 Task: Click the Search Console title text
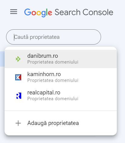84,12
